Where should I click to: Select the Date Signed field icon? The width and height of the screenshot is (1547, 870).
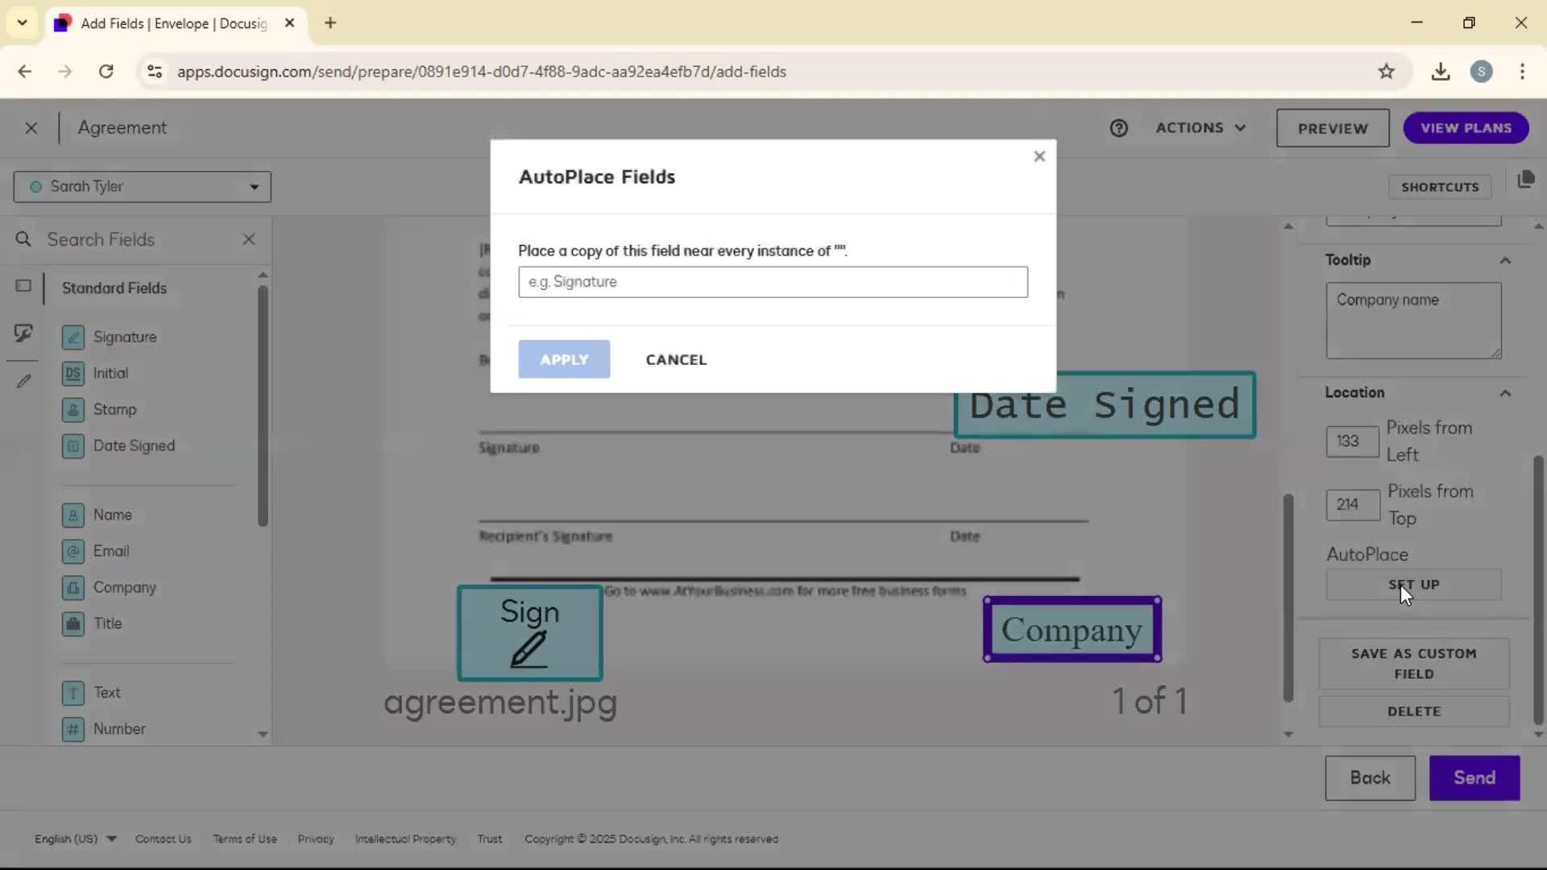click(73, 445)
